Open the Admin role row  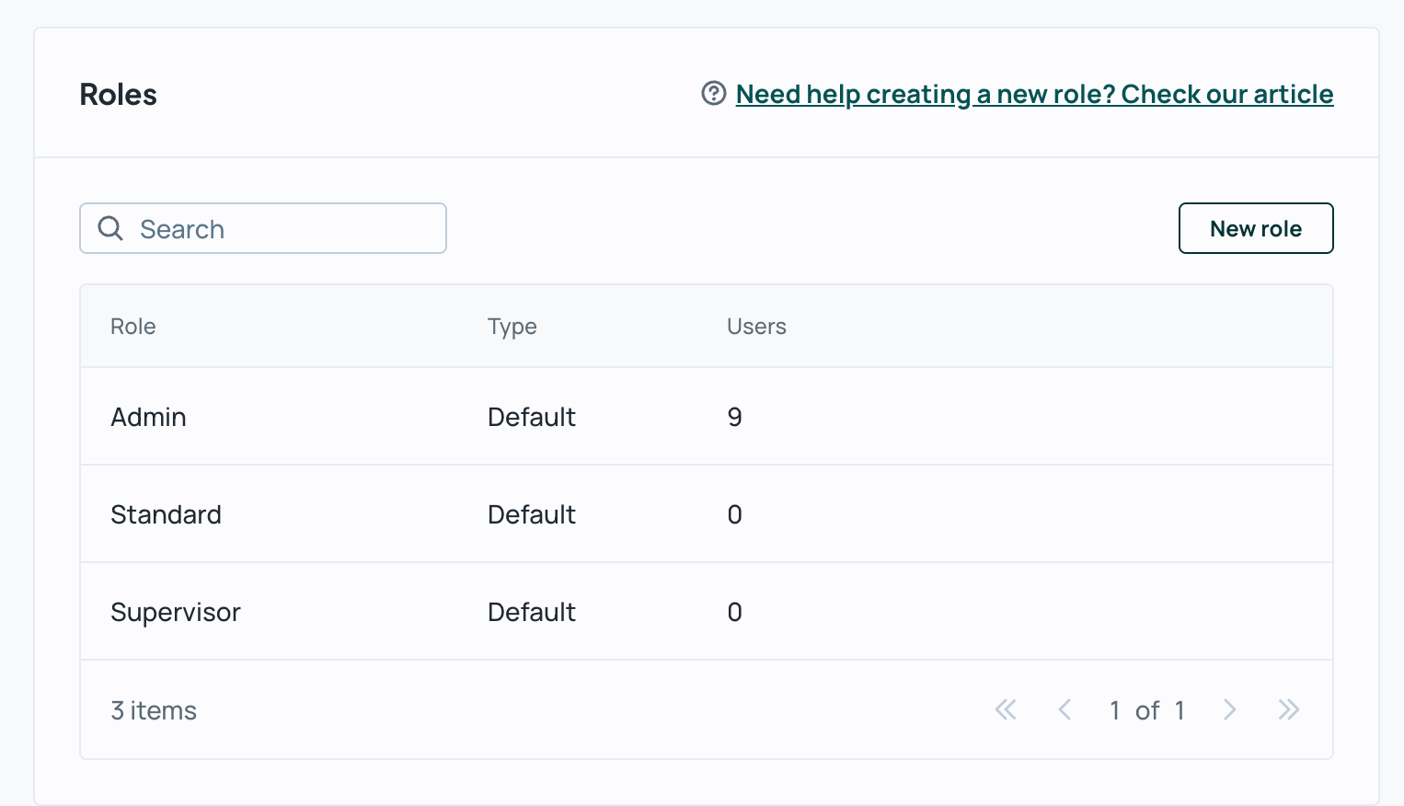pyautogui.click(x=149, y=417)
